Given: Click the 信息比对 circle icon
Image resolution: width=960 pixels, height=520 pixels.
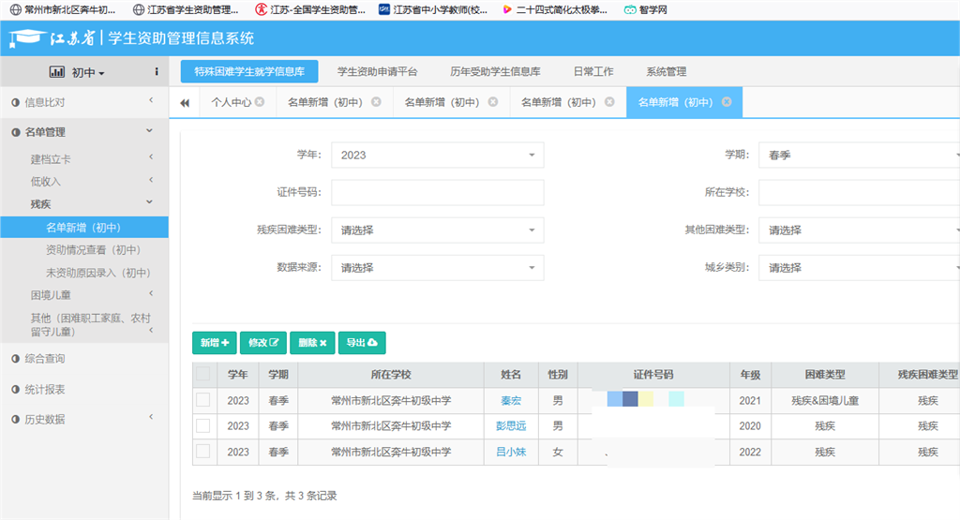Looking at the screenshot, I should (x=15, y=102).
